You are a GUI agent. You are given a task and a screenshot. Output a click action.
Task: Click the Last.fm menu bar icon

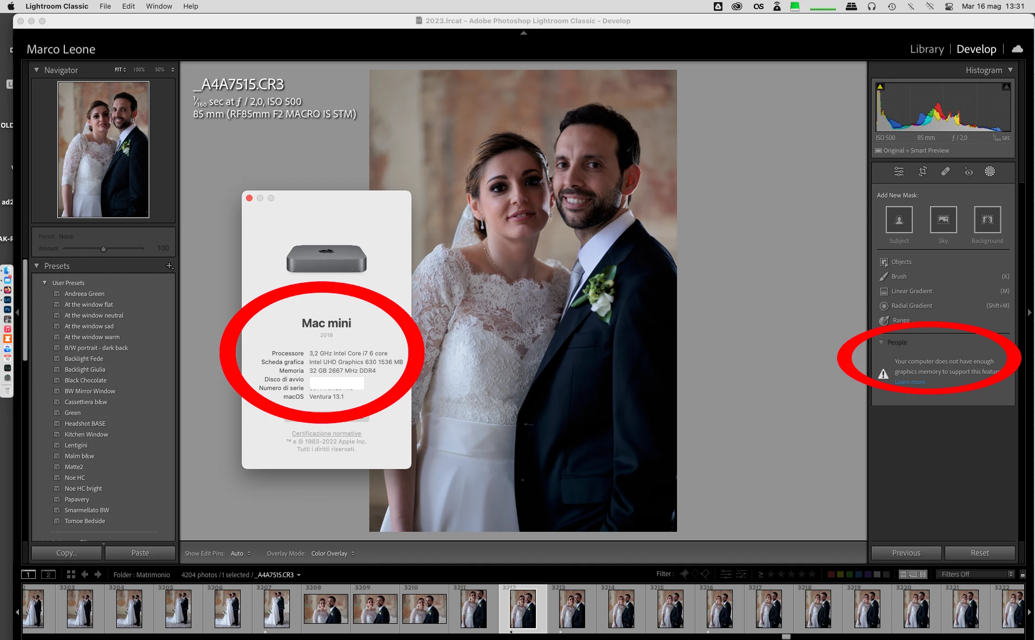point(759,6)
